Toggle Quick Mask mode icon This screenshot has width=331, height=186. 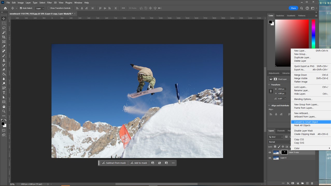point(4,130)
